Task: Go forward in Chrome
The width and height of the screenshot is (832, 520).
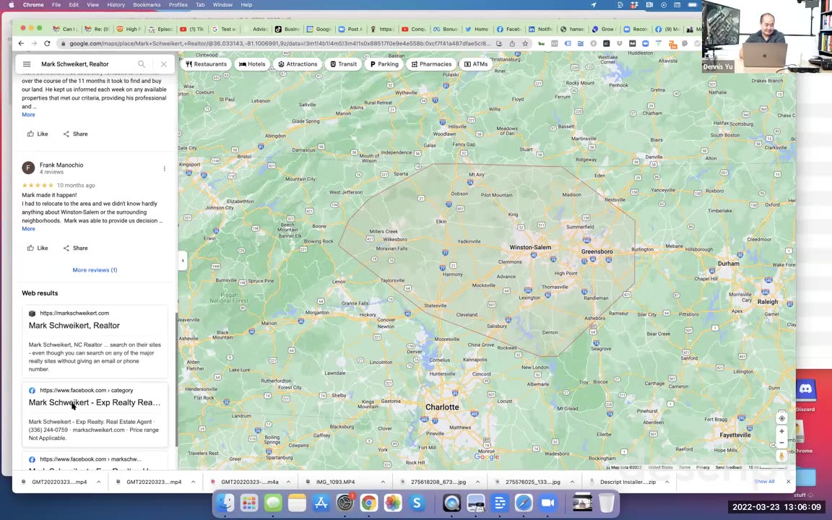Action: tap(34, 43)
